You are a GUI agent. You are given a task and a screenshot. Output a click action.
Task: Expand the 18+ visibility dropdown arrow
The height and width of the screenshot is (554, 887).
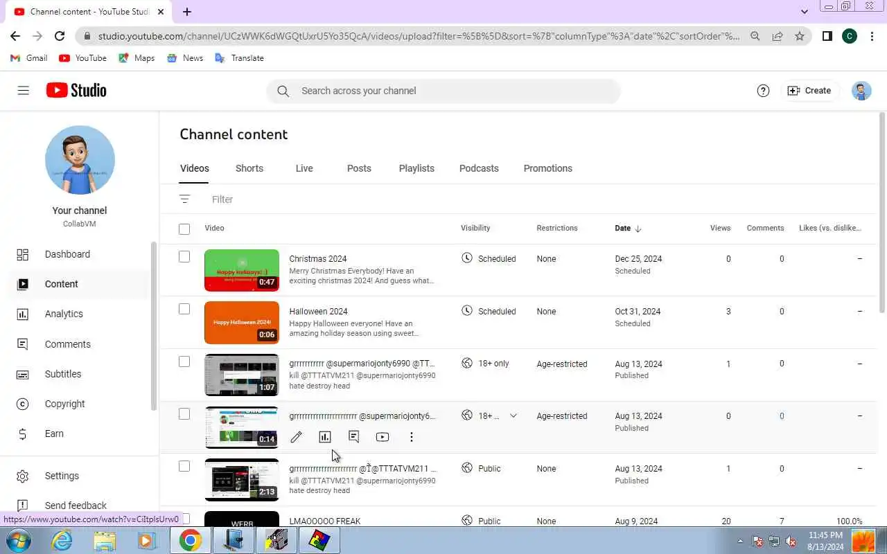point(513,416)
